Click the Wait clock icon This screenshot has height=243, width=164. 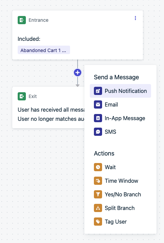tap(98, 167)
